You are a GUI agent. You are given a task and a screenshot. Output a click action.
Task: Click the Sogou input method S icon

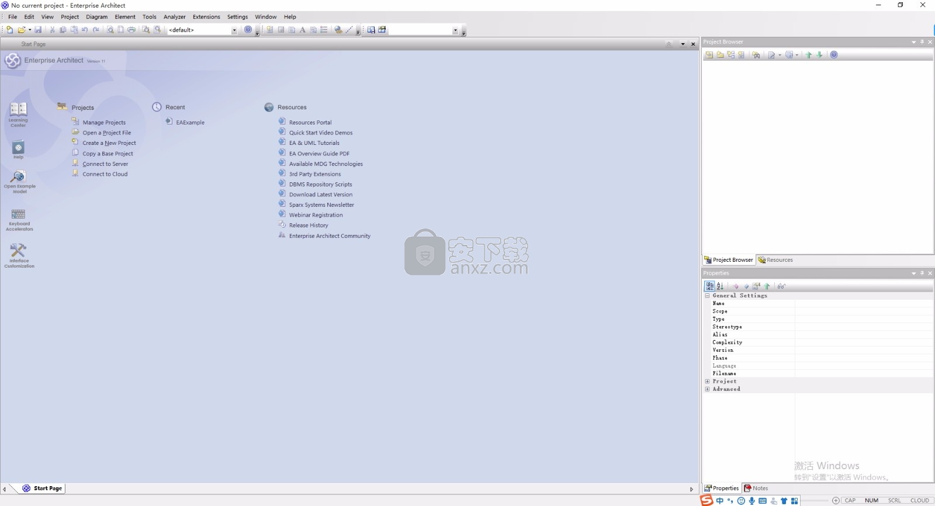(x=707, y=500)
